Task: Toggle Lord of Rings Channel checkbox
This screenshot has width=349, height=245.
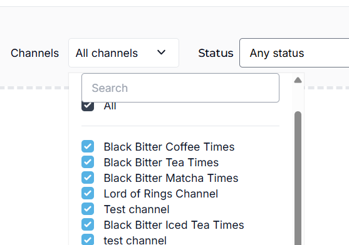Action: pyautogui.click(x=88, y=193)
